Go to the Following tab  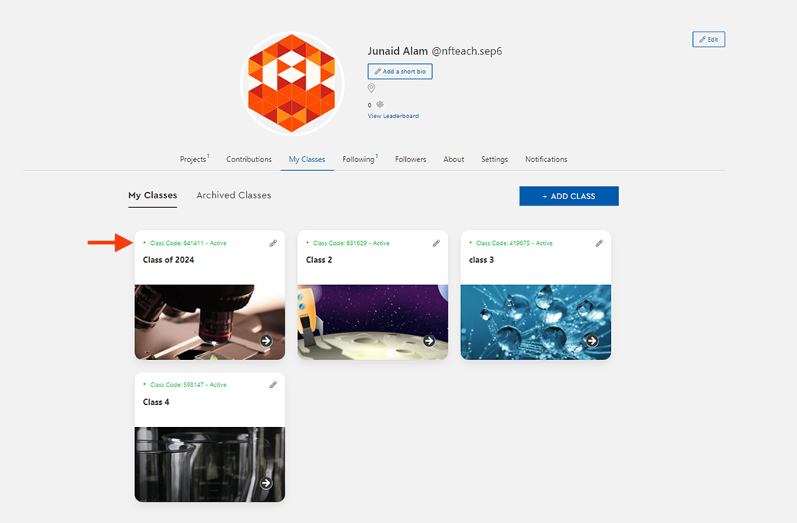point(359,159)
